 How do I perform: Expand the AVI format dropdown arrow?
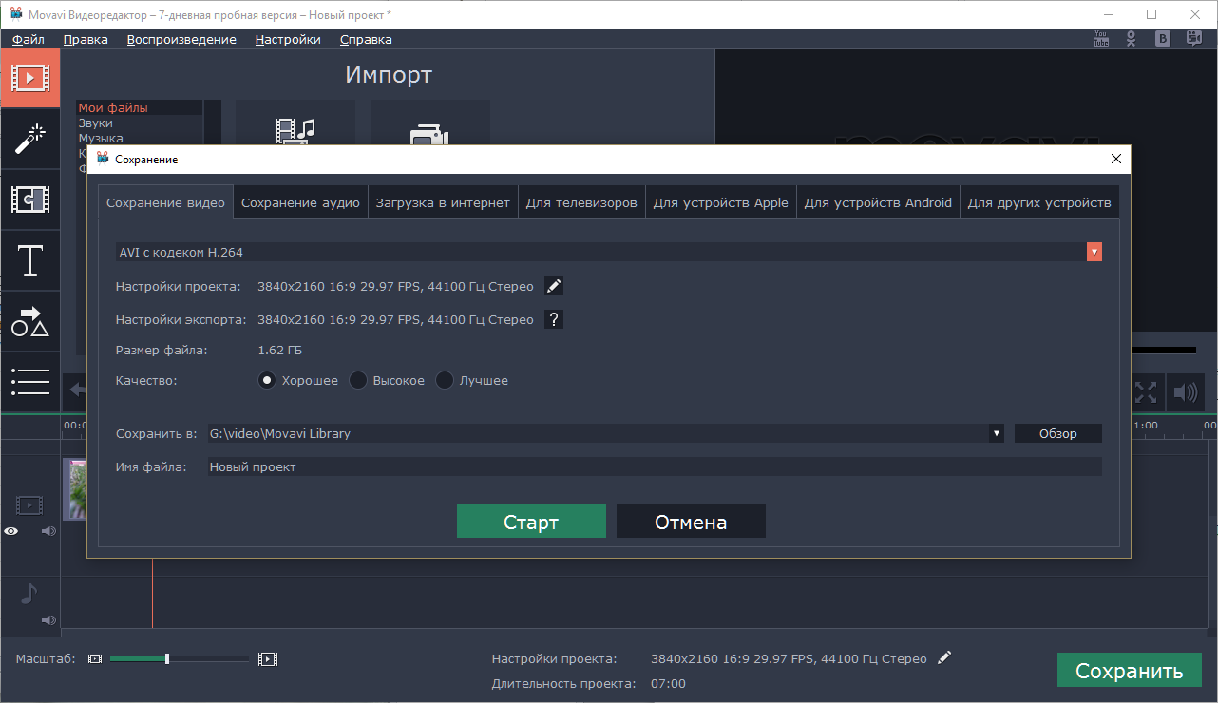point(1094,252)
